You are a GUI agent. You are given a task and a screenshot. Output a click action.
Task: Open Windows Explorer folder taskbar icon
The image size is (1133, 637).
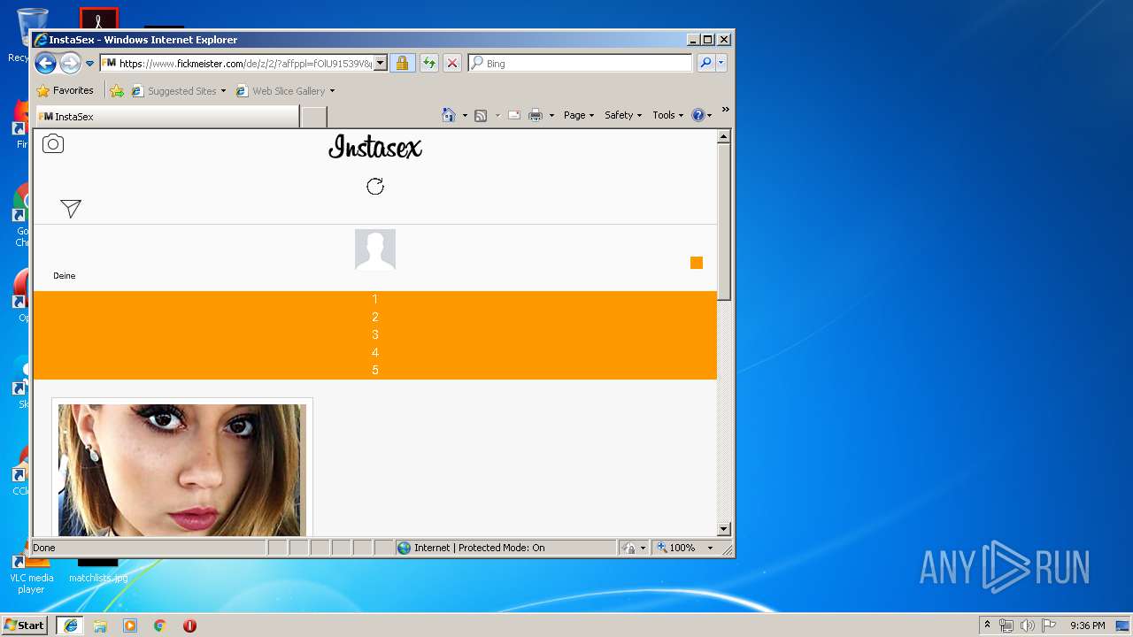click(100, 625)
